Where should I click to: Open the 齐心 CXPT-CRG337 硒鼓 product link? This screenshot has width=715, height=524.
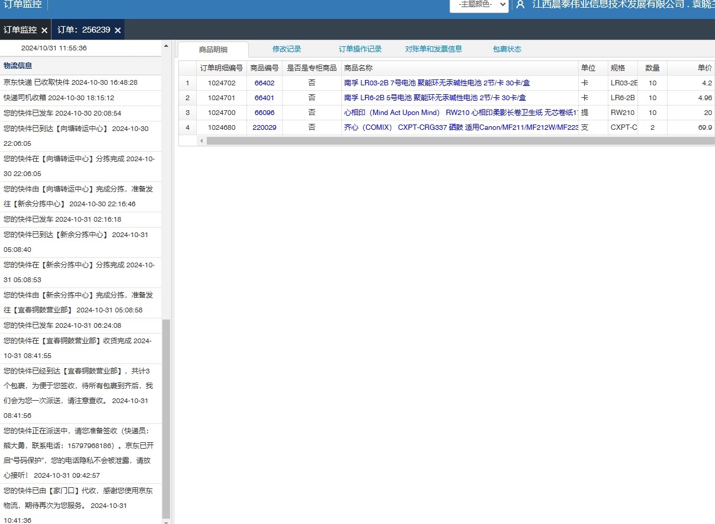(461, 127)
